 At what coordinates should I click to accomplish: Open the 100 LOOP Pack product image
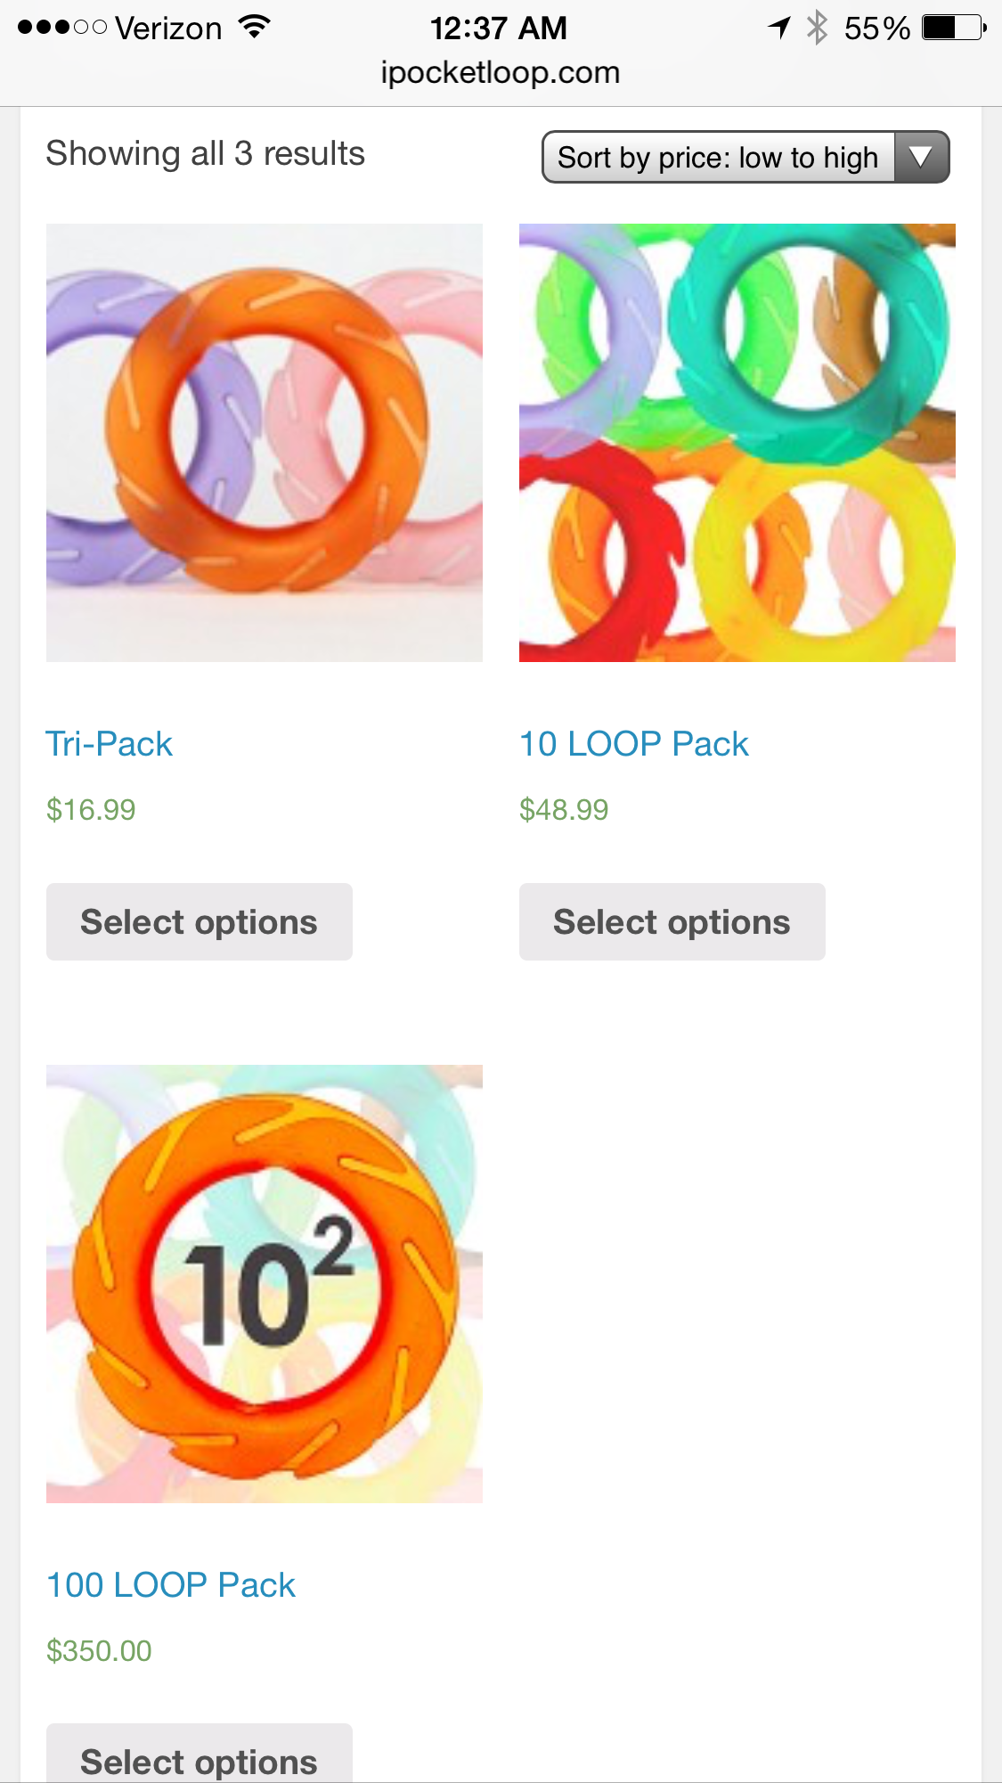[265, 1284]
